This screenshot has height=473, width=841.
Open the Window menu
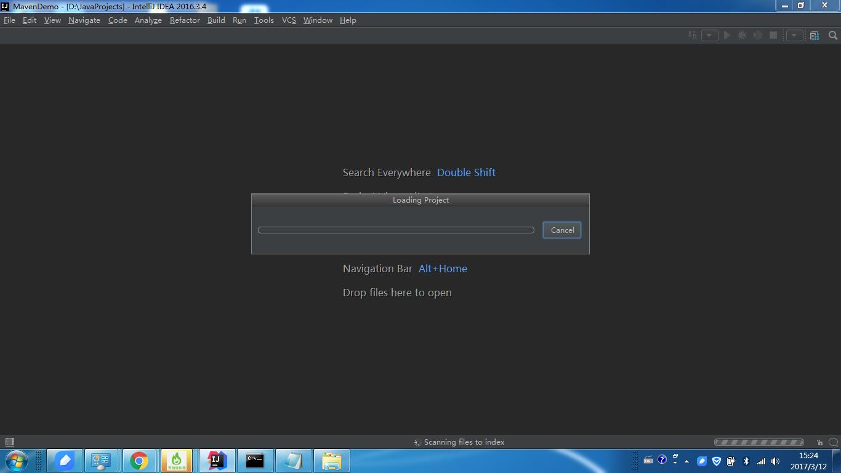[318, 20]
